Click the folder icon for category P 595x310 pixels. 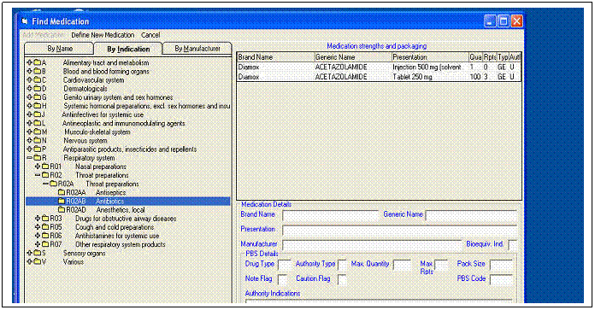(x=38, y=149)
